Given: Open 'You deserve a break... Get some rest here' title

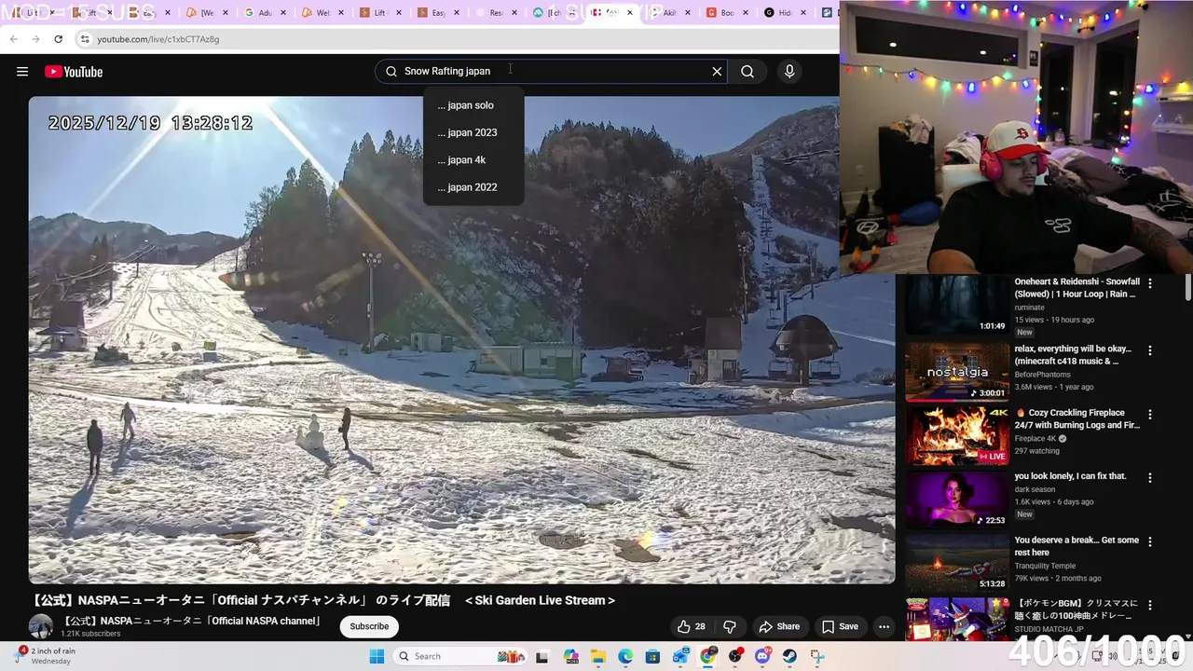Looking at the screenshot, I should [x=1076, y=546].
